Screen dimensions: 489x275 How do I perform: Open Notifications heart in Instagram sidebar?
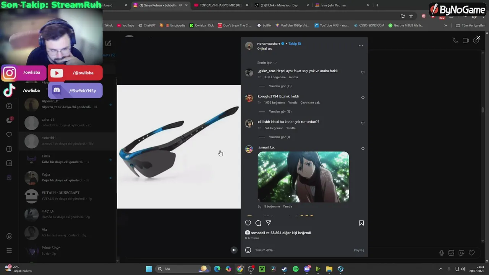[x=9, y=135]
